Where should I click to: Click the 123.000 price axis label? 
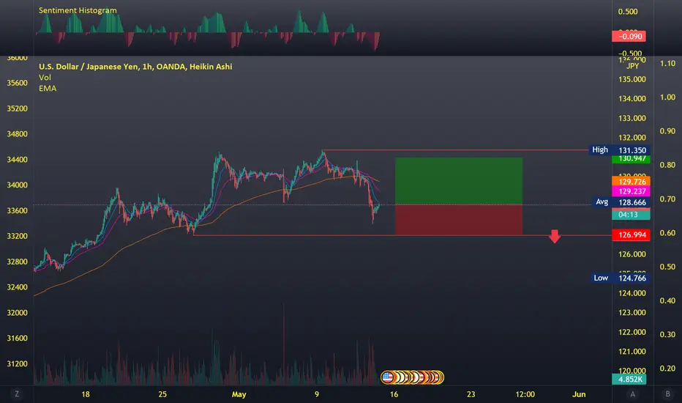[x=632, y=312]
